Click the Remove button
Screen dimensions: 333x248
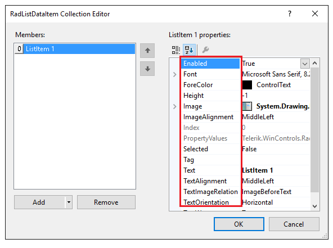pos(106,202)
